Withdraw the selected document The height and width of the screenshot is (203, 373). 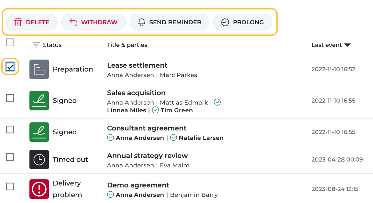click(93, 22)
